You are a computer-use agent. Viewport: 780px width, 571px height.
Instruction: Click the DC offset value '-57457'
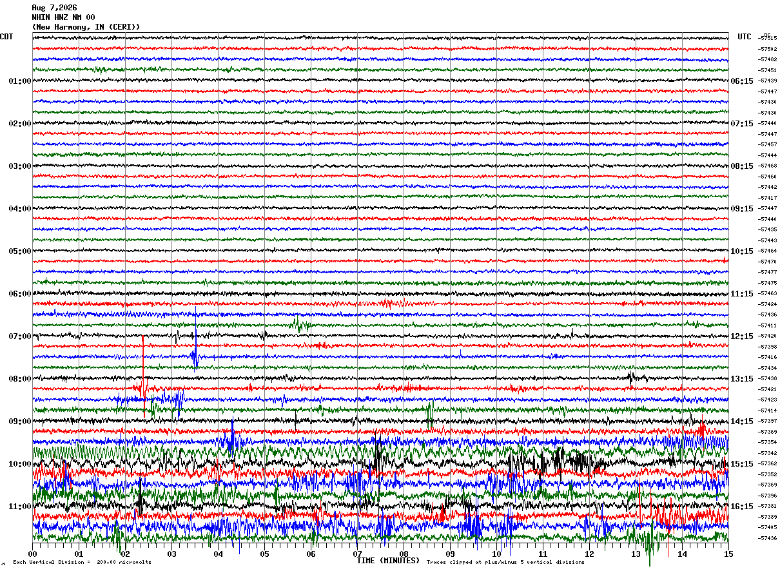768,145
